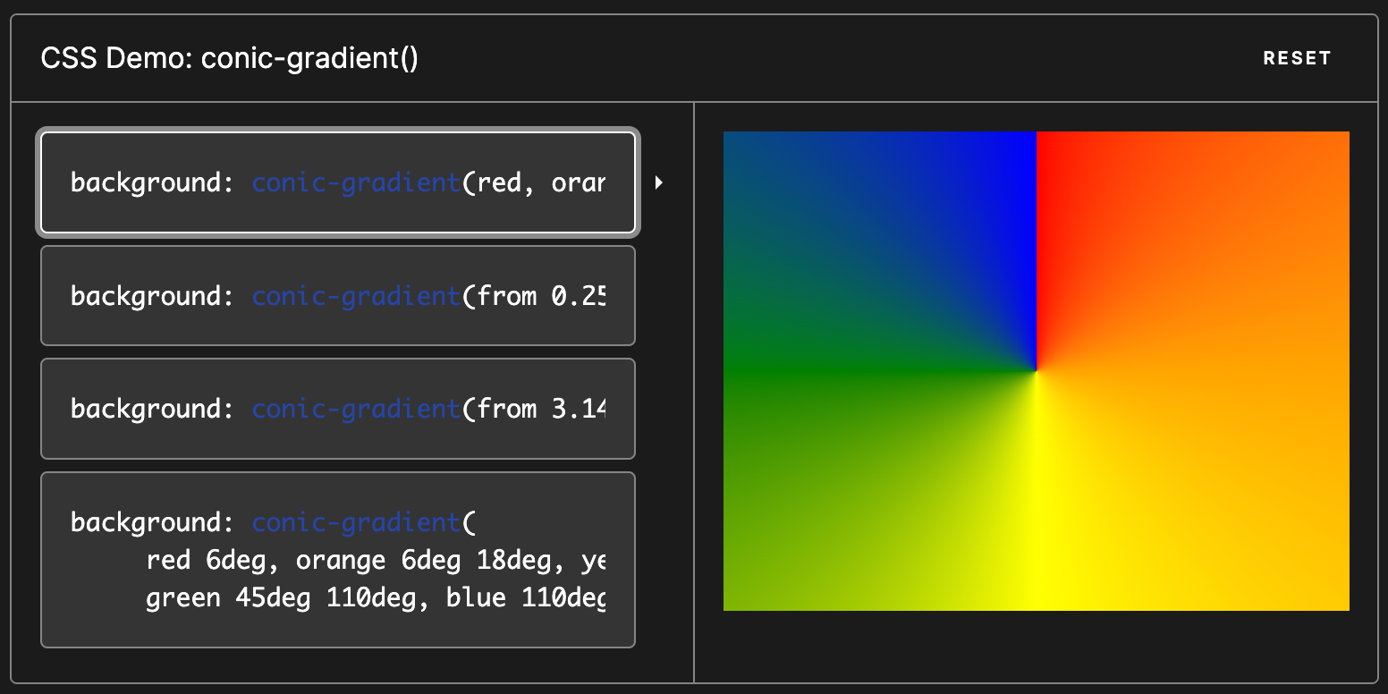This screenshot has width=1388, height=694.
Task: Pick the example starting with from 3.14
Action: (338, 409)
